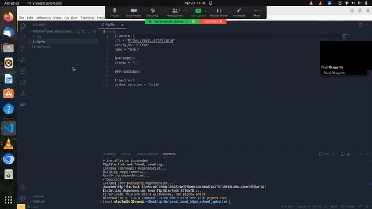Open the Edit menu

30,18
